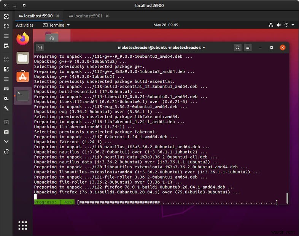
Task: Click the Progress 41% indicator
Action: tap(54, 202)
